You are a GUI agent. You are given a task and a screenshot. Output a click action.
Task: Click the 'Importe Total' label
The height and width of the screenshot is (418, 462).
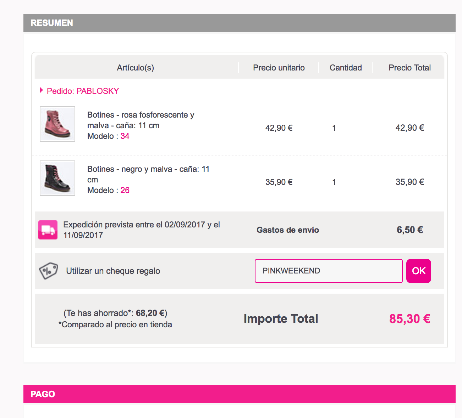(x=281, y=318)
